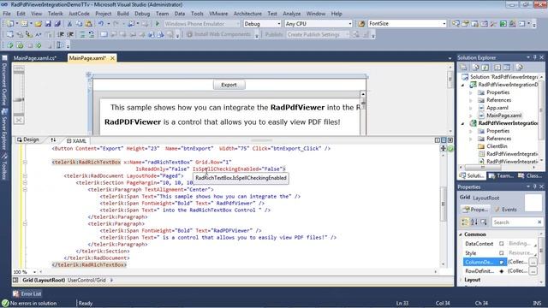Click the Save All toolbar icon
Screen dimensions: 548x308
(x=57, y=24)
